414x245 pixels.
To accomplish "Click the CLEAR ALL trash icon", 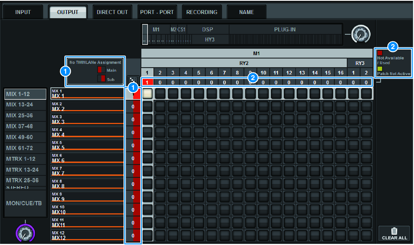I will tap(394, 231).
